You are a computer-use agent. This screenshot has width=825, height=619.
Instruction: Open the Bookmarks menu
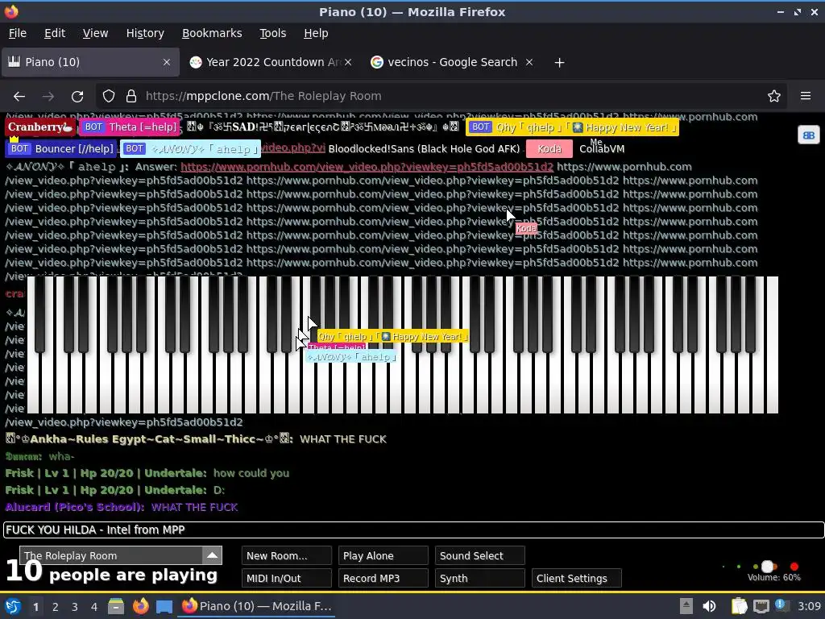tap(212, 33)
